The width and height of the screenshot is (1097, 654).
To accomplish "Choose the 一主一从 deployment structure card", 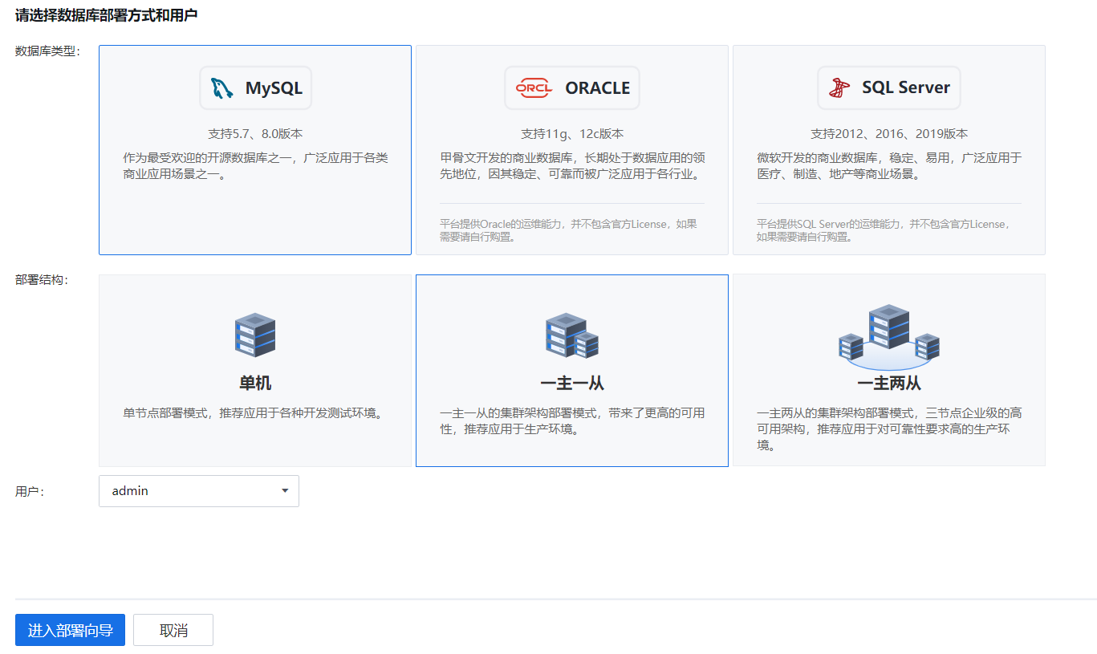I will tap(572, 370).
